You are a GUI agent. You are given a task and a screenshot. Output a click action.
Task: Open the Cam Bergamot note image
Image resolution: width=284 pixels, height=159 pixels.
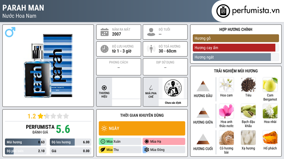point(270,85)
